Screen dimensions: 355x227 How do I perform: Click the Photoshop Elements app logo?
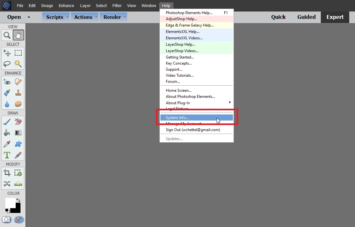pyautogui.click(x=7, y=5)
